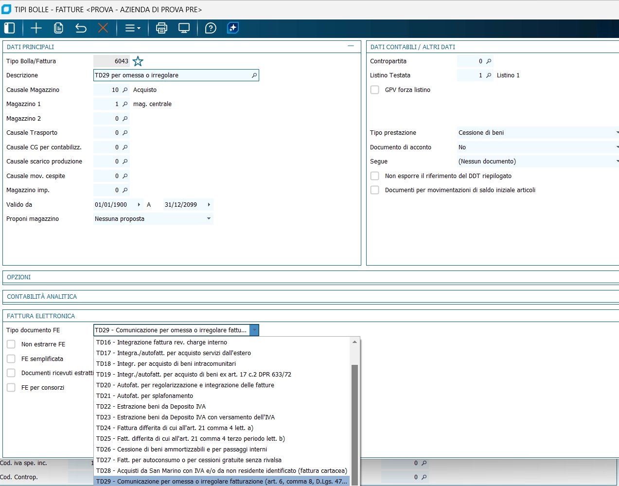Image resolution: width=619 pixels, height=486 pixels.
Task: Toggle the FE per consorzi checkbox
Action: click(x=11, y=388)
